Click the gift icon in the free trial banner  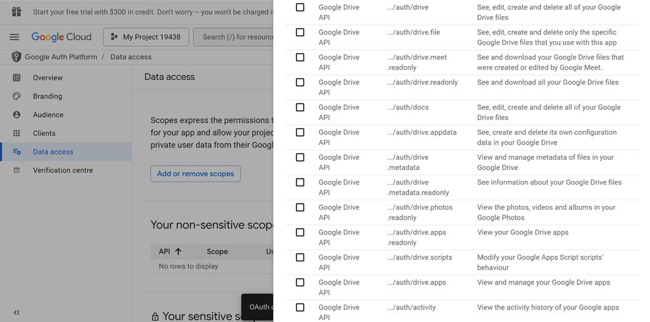[x=16, y=12]
